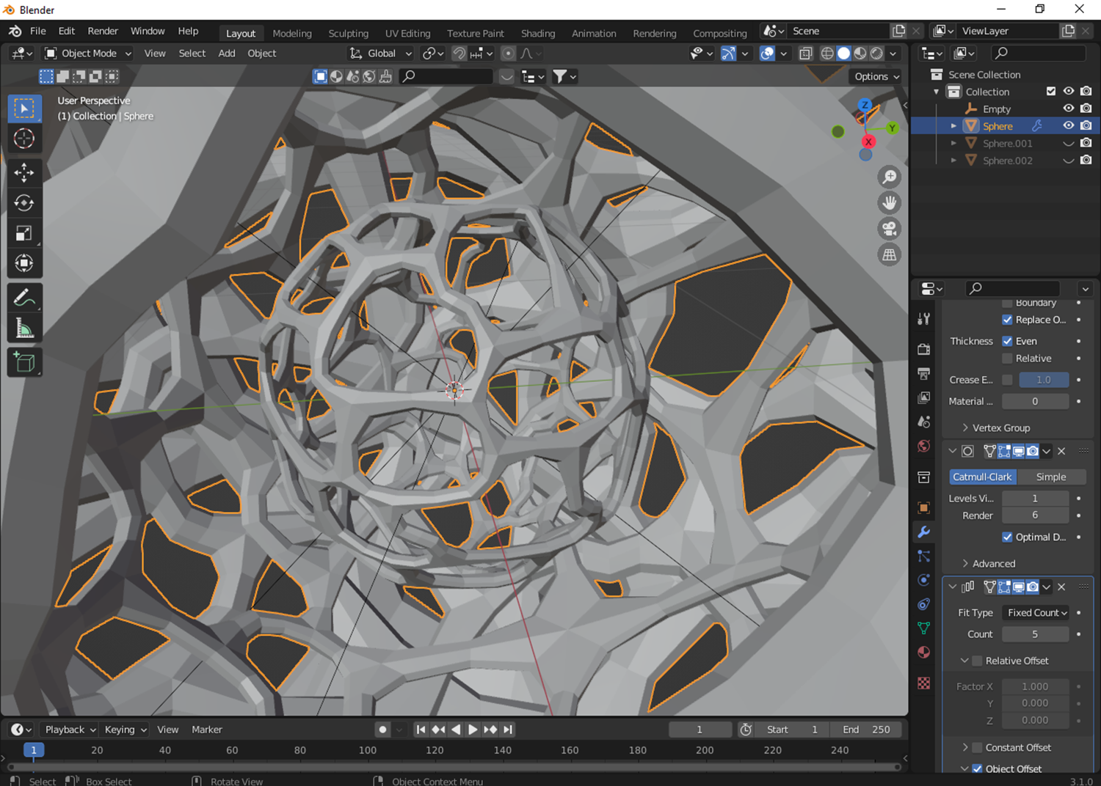Image resolution: width=1101 pixels, height=786 pixels.
Task: Toggle Optimal Display checkbox
Action: (1007, 537)
